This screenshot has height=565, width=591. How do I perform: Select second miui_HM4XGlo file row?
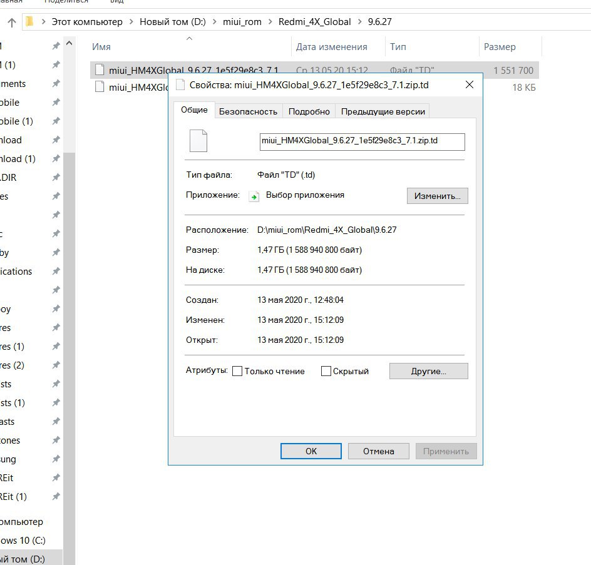pos(314,87)
